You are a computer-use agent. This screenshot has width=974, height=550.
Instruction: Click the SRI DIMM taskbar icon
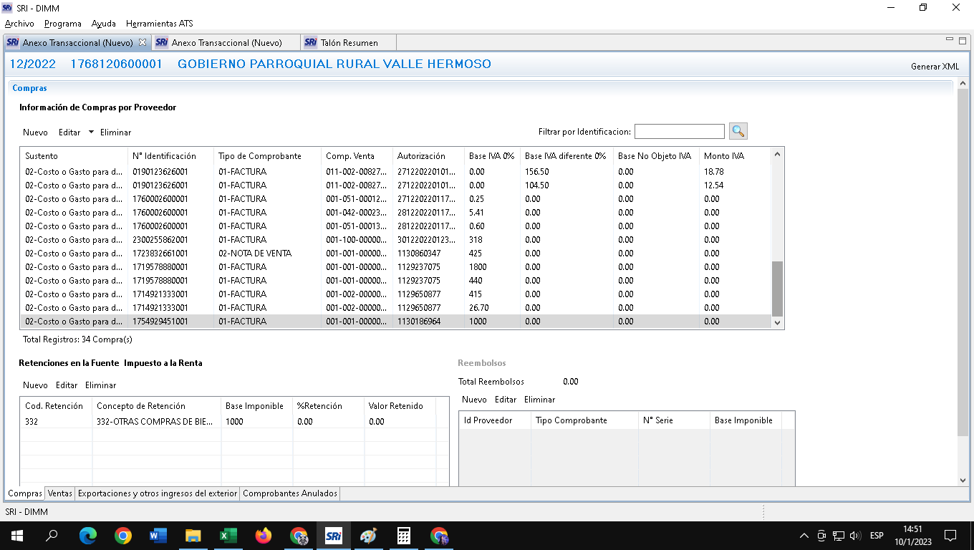click(x=333, y=536)
